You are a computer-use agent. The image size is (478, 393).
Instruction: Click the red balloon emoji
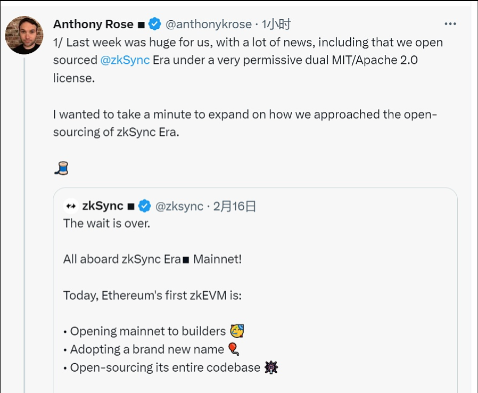click(x=234, y=349)
